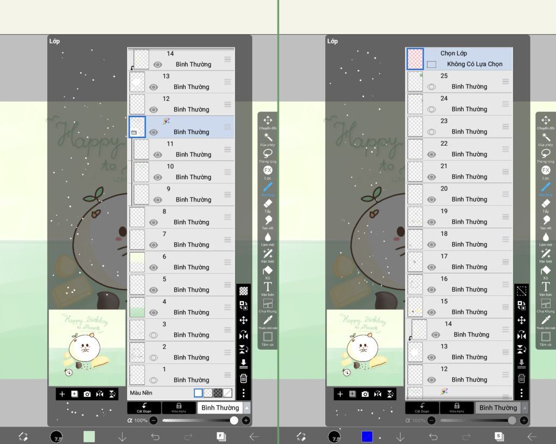
Task: Select the Văn bản text tool in right screenshot
Action: pyautogui.click(x=546, y=288)
